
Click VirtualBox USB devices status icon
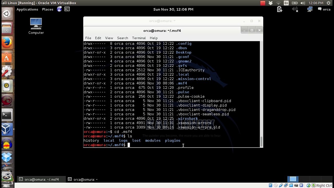(x=281, y=185)
